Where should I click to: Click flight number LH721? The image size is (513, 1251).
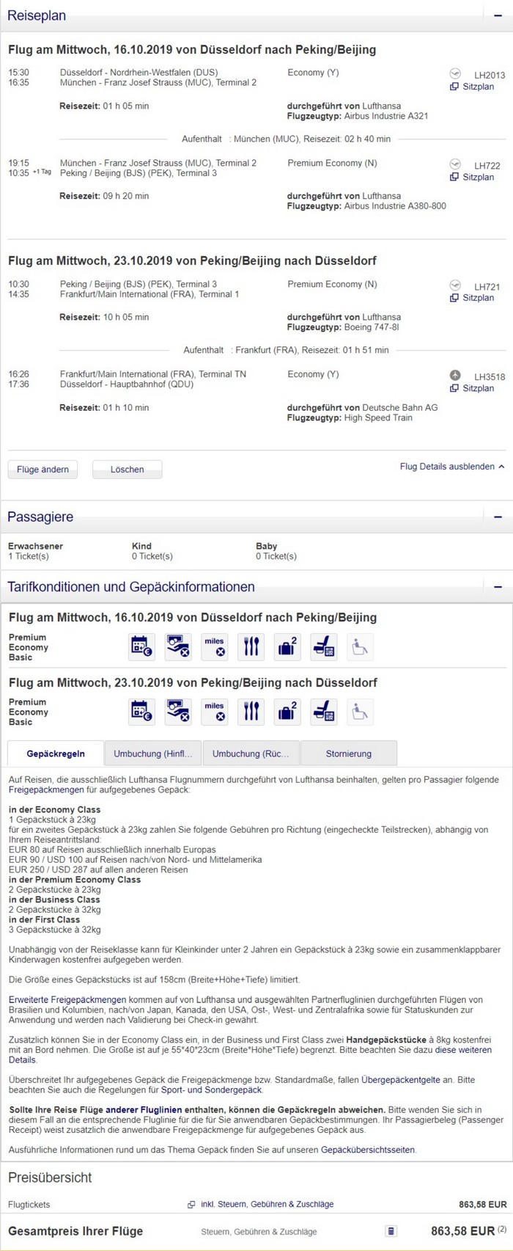point(487,286)
